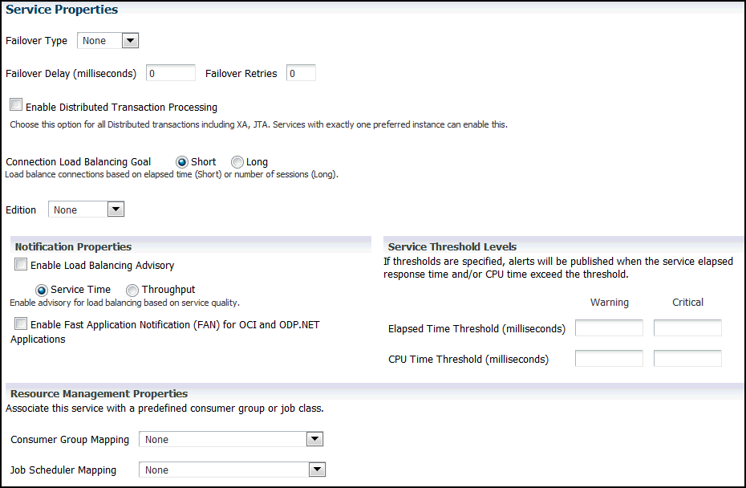This screenshot has height=488, width=746.
Task: Click the Failover Retries input field
Action: pos(301,73)
